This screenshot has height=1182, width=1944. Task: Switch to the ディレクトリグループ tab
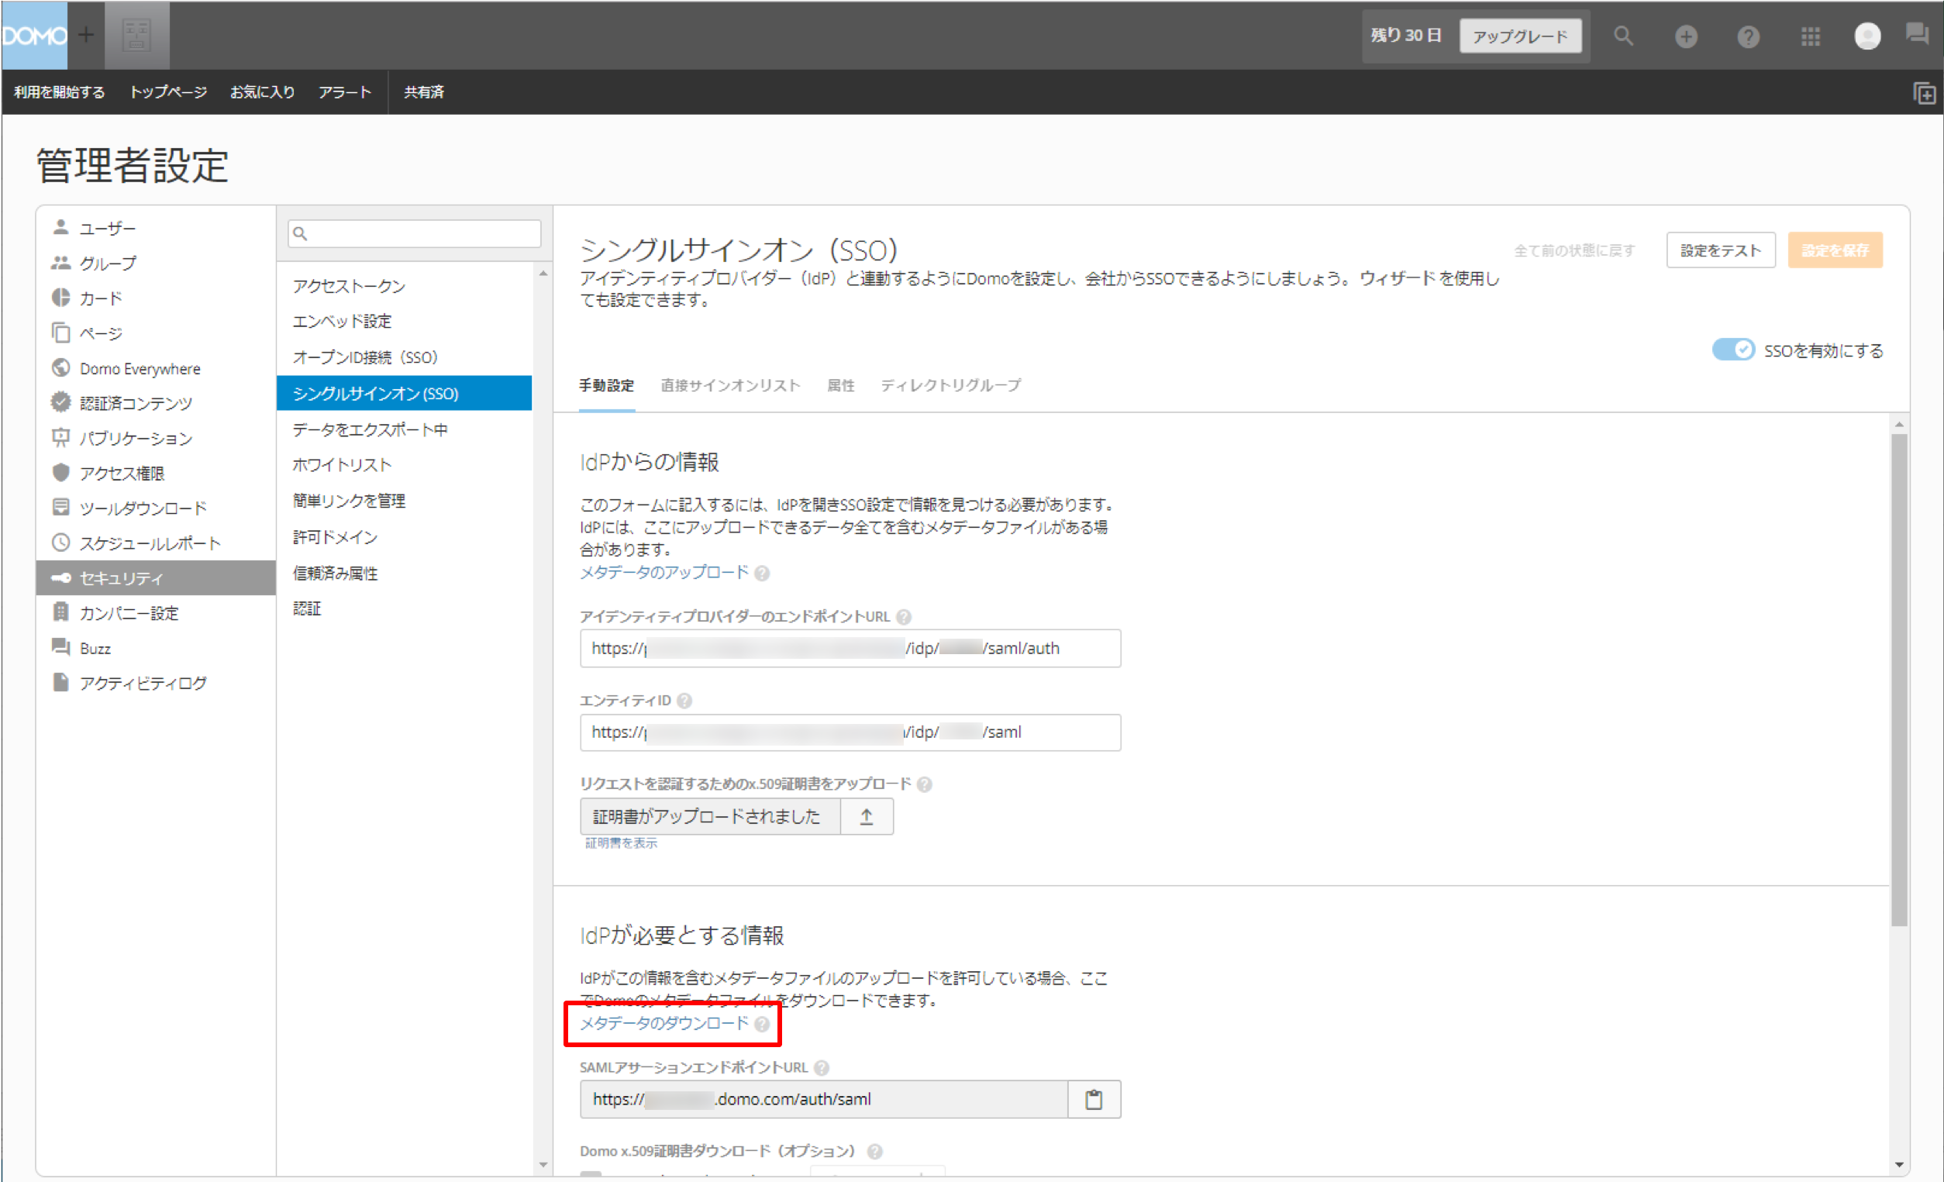coord(951,385)
